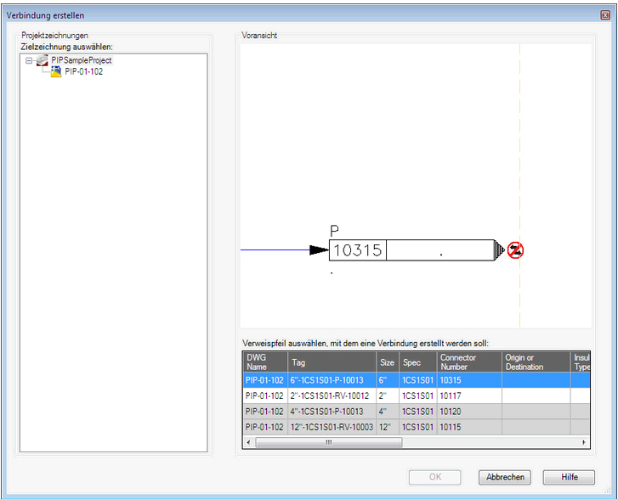
Task: Select row with tag 6"-1CS1S01-P-10013
Action: coord(417,380)
